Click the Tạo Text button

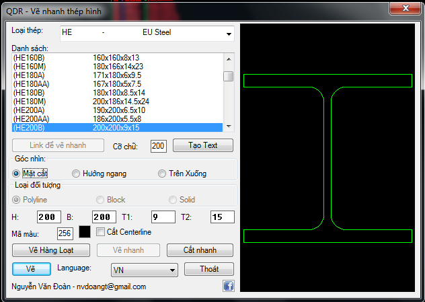click(x=203, y=145)
